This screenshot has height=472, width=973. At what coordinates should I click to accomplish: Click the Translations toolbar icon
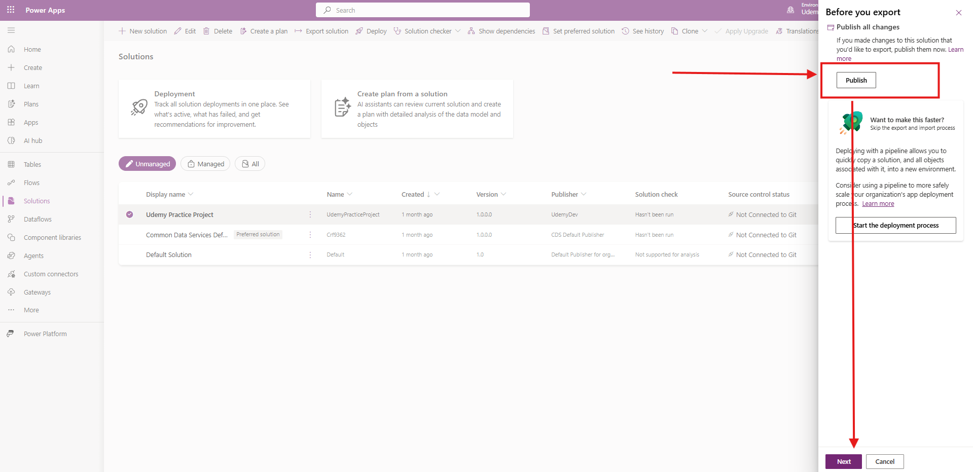[x=779, y=31]
